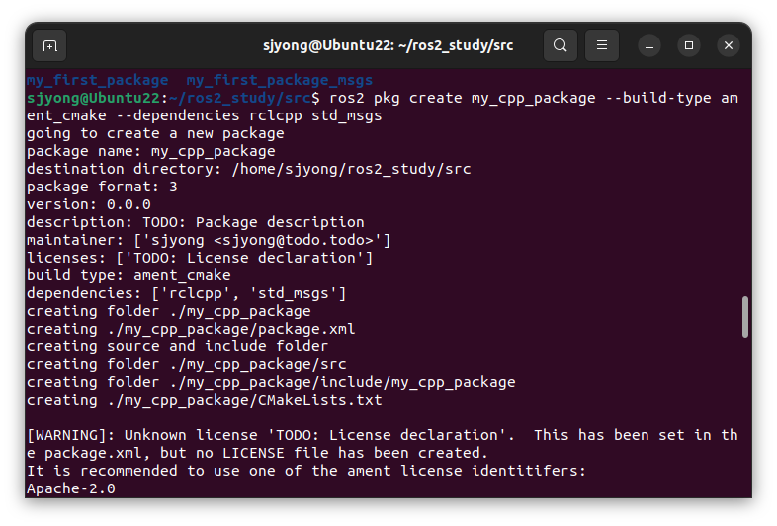
Task: Click the destination directory line
Action: (x=249, y=169)
